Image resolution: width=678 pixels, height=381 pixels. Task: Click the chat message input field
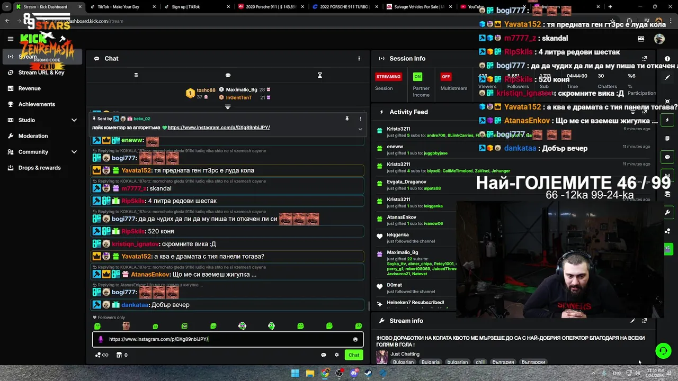[228, 339]
